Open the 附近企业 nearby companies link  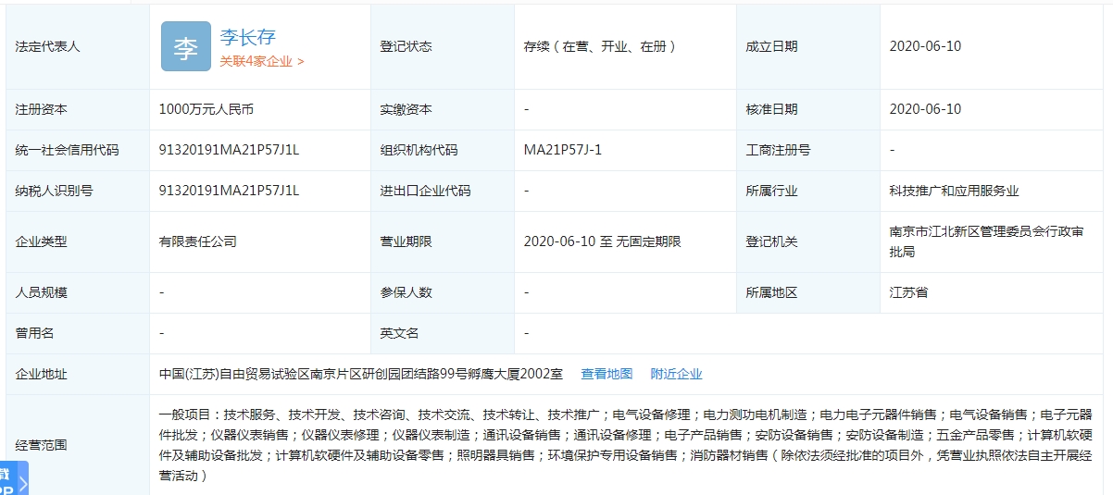coord(676,374)
